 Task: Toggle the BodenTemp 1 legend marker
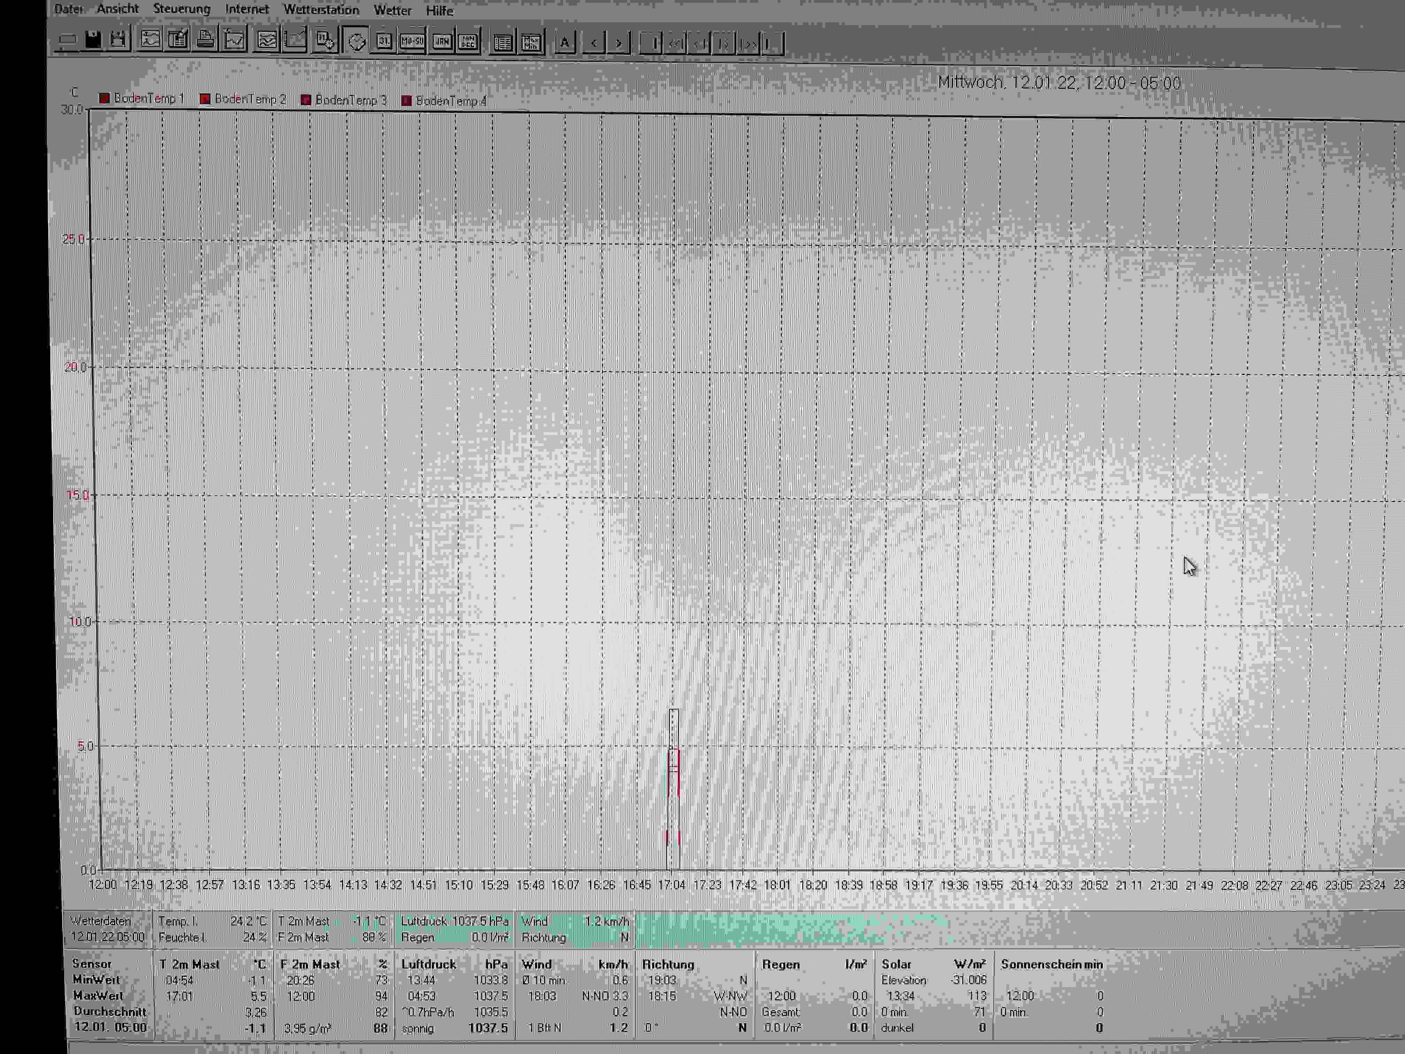[104, 98]
